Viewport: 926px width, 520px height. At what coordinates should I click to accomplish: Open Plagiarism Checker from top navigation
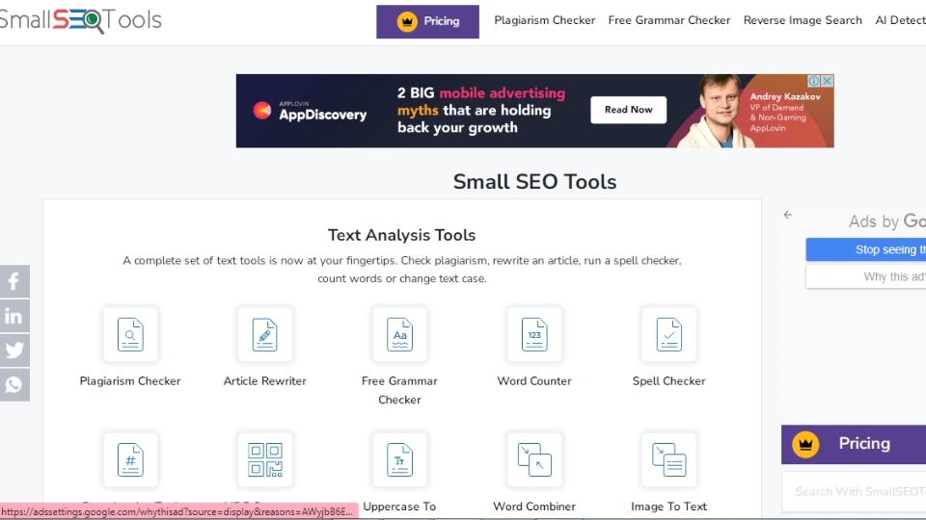click(x=544, y=20)
